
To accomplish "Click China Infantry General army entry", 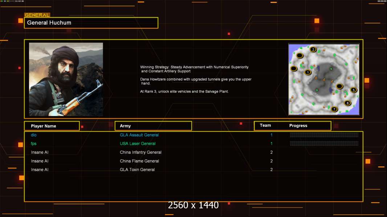I will tap(141, 152).
